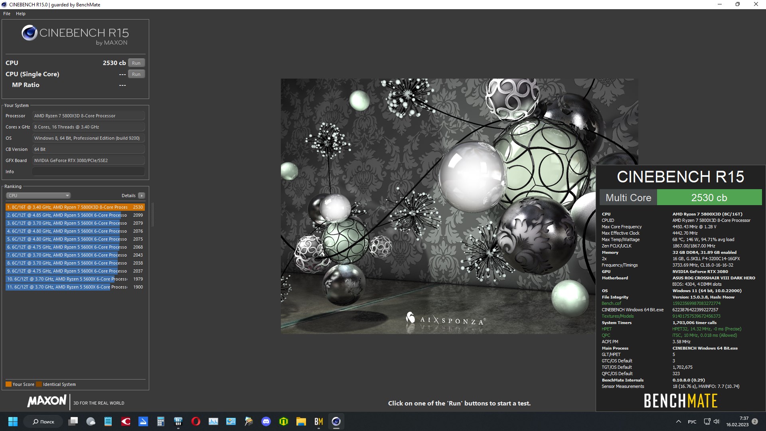
Task: Open the clock and date 16.02.2023
Action: 737,421
